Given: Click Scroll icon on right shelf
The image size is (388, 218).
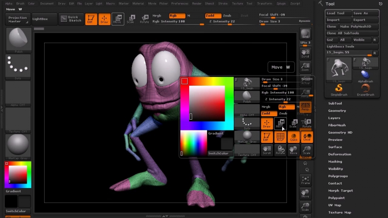Looking at the screenshot, I should click(x=306, y=53).
